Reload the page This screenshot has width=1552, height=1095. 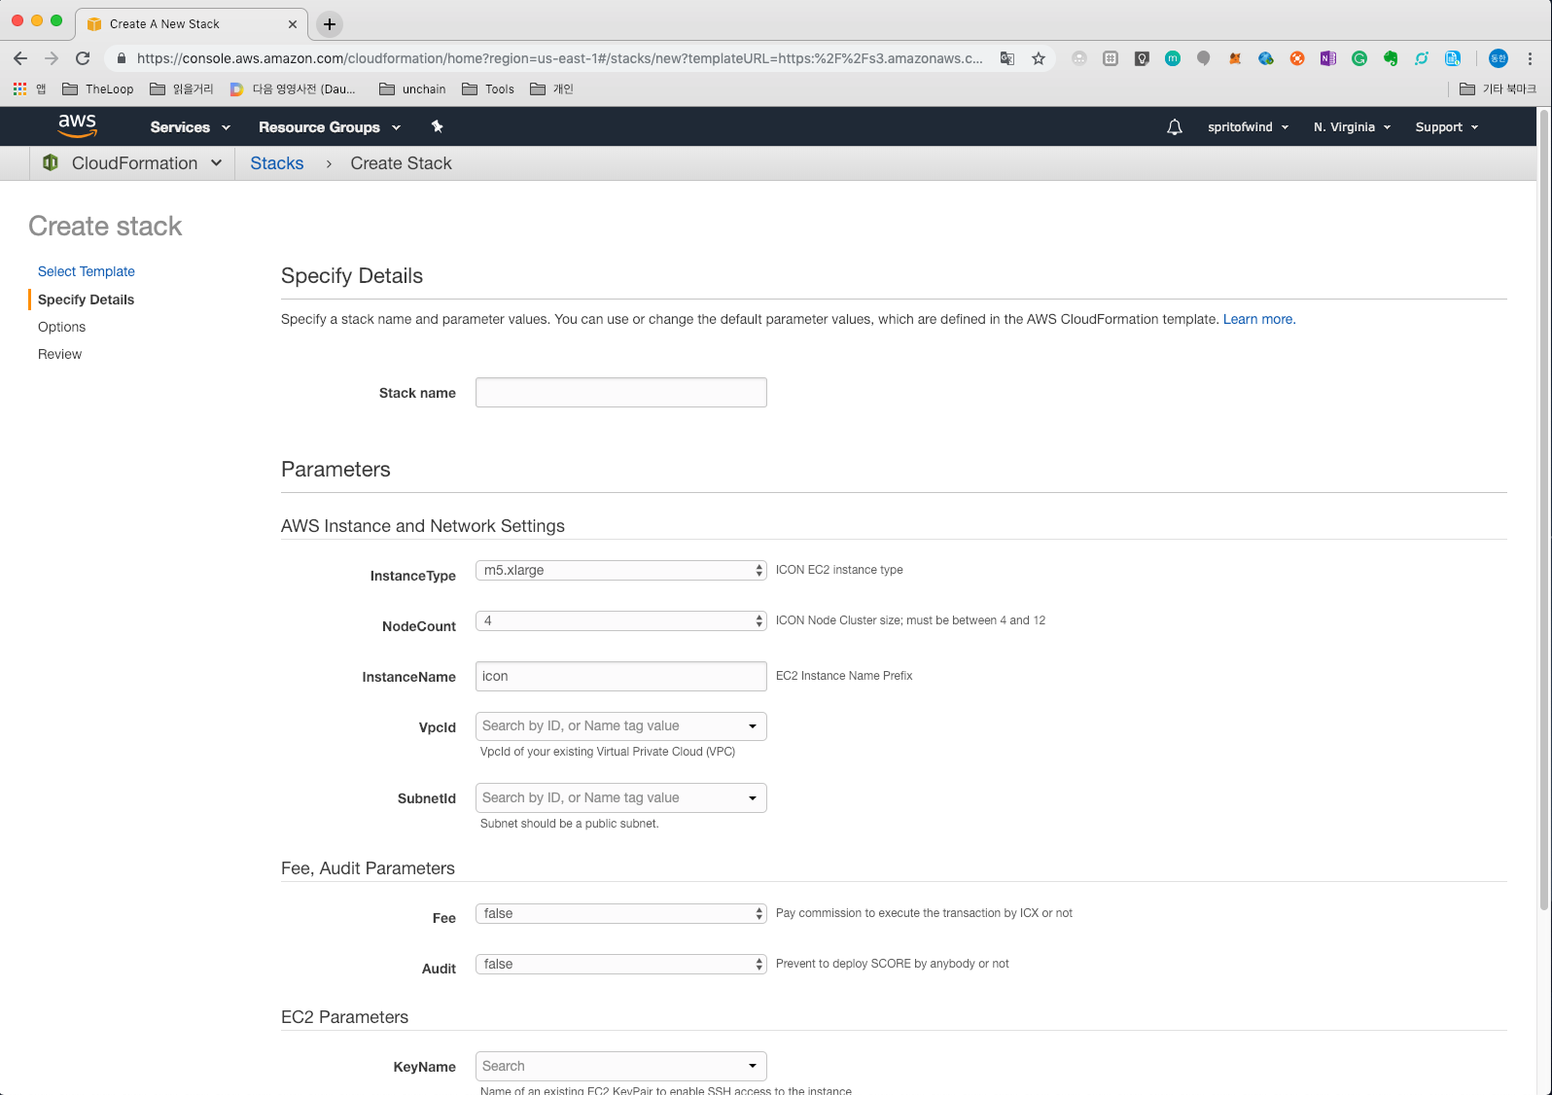pos(83,58)
